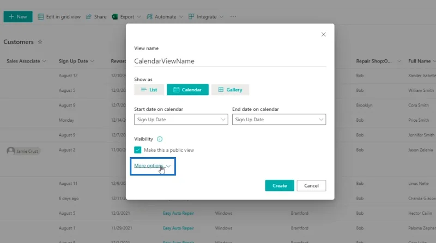The image size is (436, 243).
Task: Open Repair Shop:O... column header menu
Action: click(x=379, y=61)
